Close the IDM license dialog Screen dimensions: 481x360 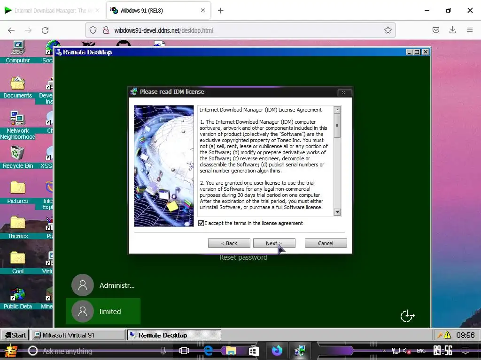pos(343,92)
